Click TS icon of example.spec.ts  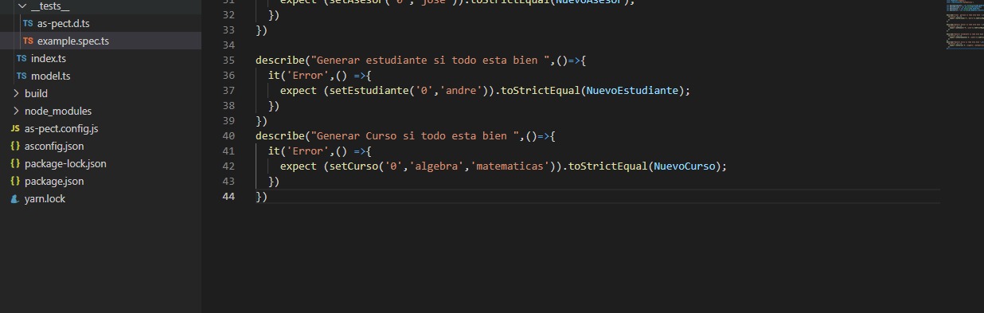coord(28,41)
